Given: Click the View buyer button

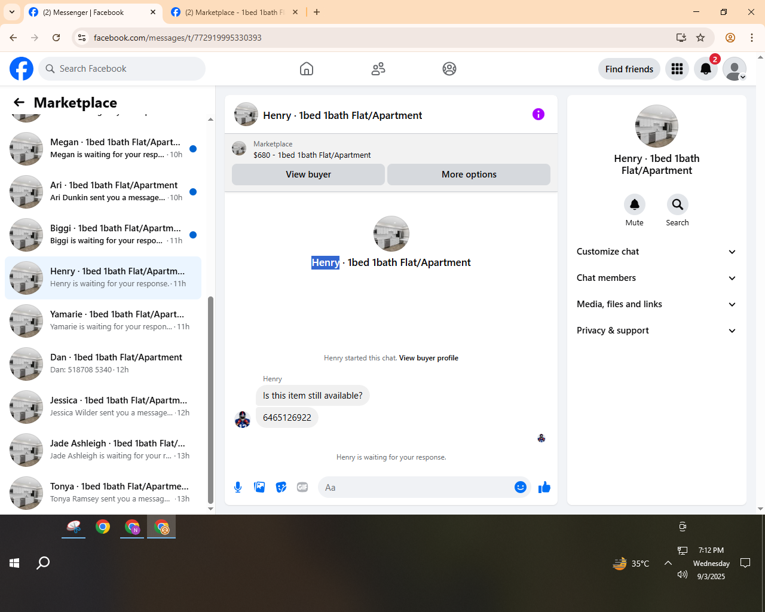Looking at the screenshot, I should pos(308,175).
